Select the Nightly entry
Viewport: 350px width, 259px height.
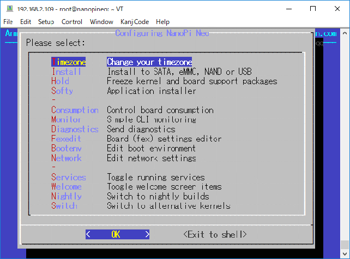click(x=67, y=196)
